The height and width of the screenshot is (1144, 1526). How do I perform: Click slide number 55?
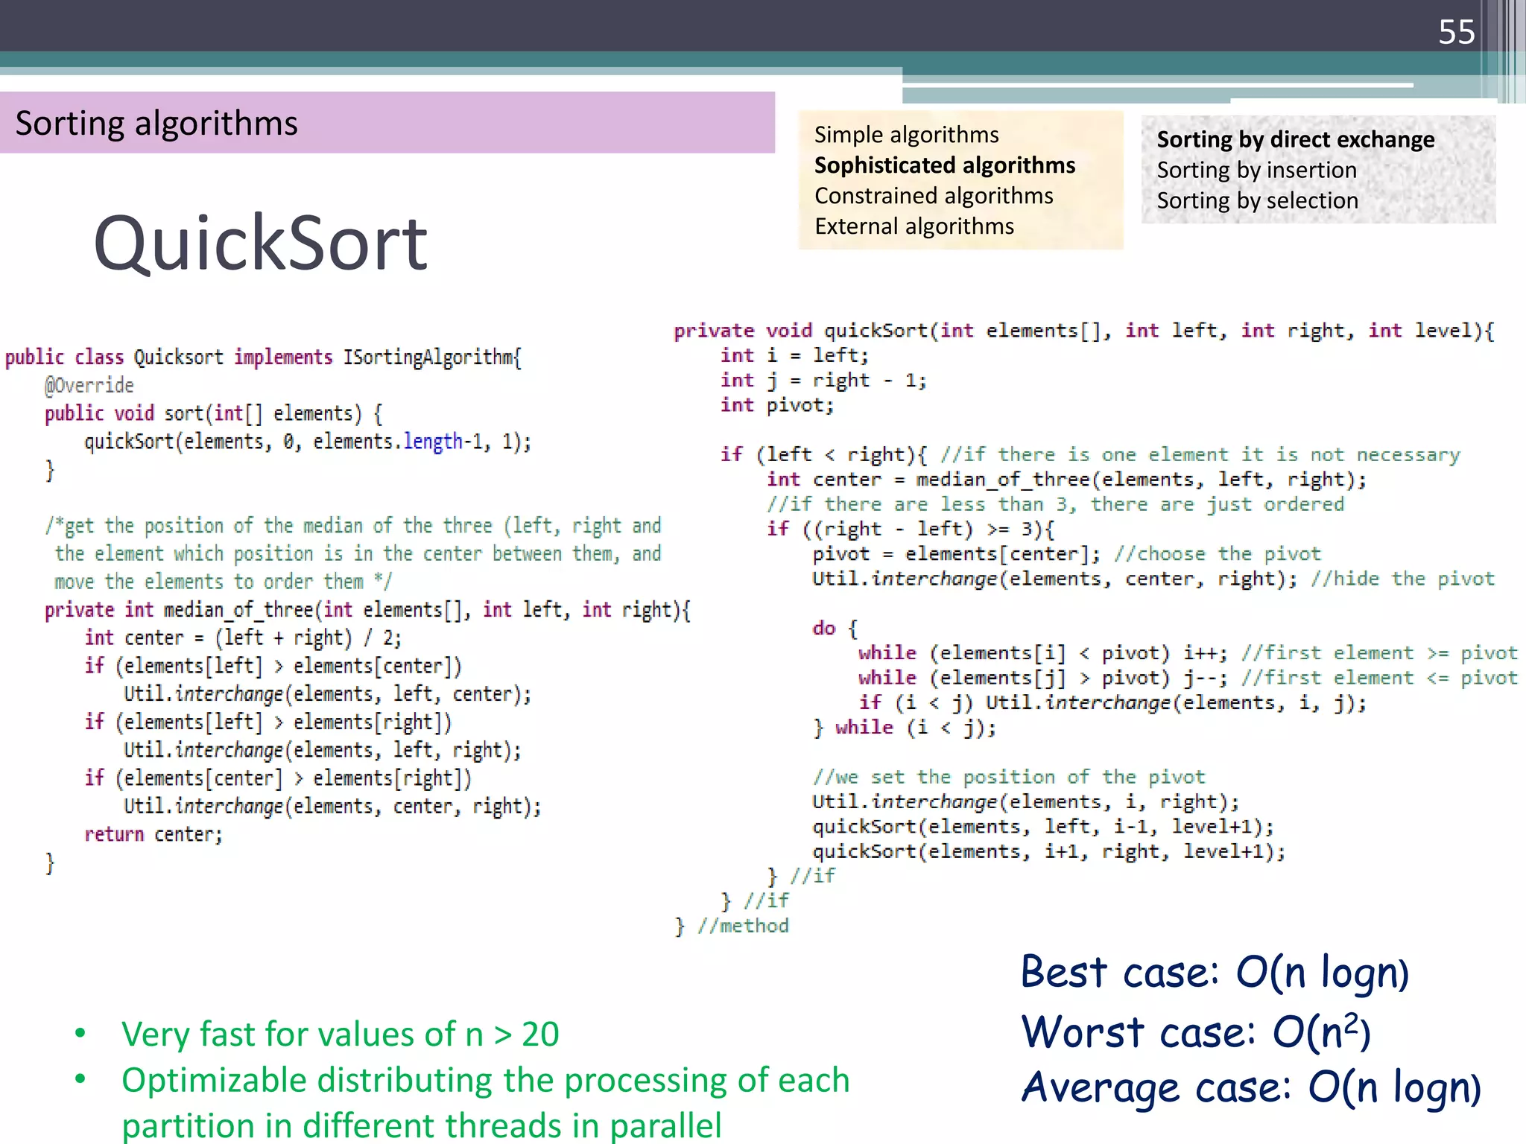1456,32
